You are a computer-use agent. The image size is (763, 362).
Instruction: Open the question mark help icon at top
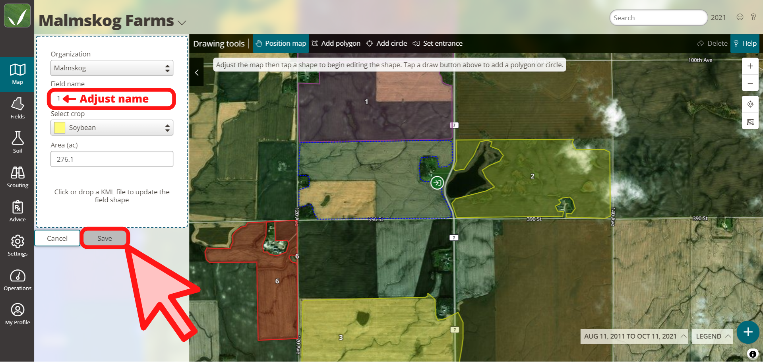[x=753, y=17]
